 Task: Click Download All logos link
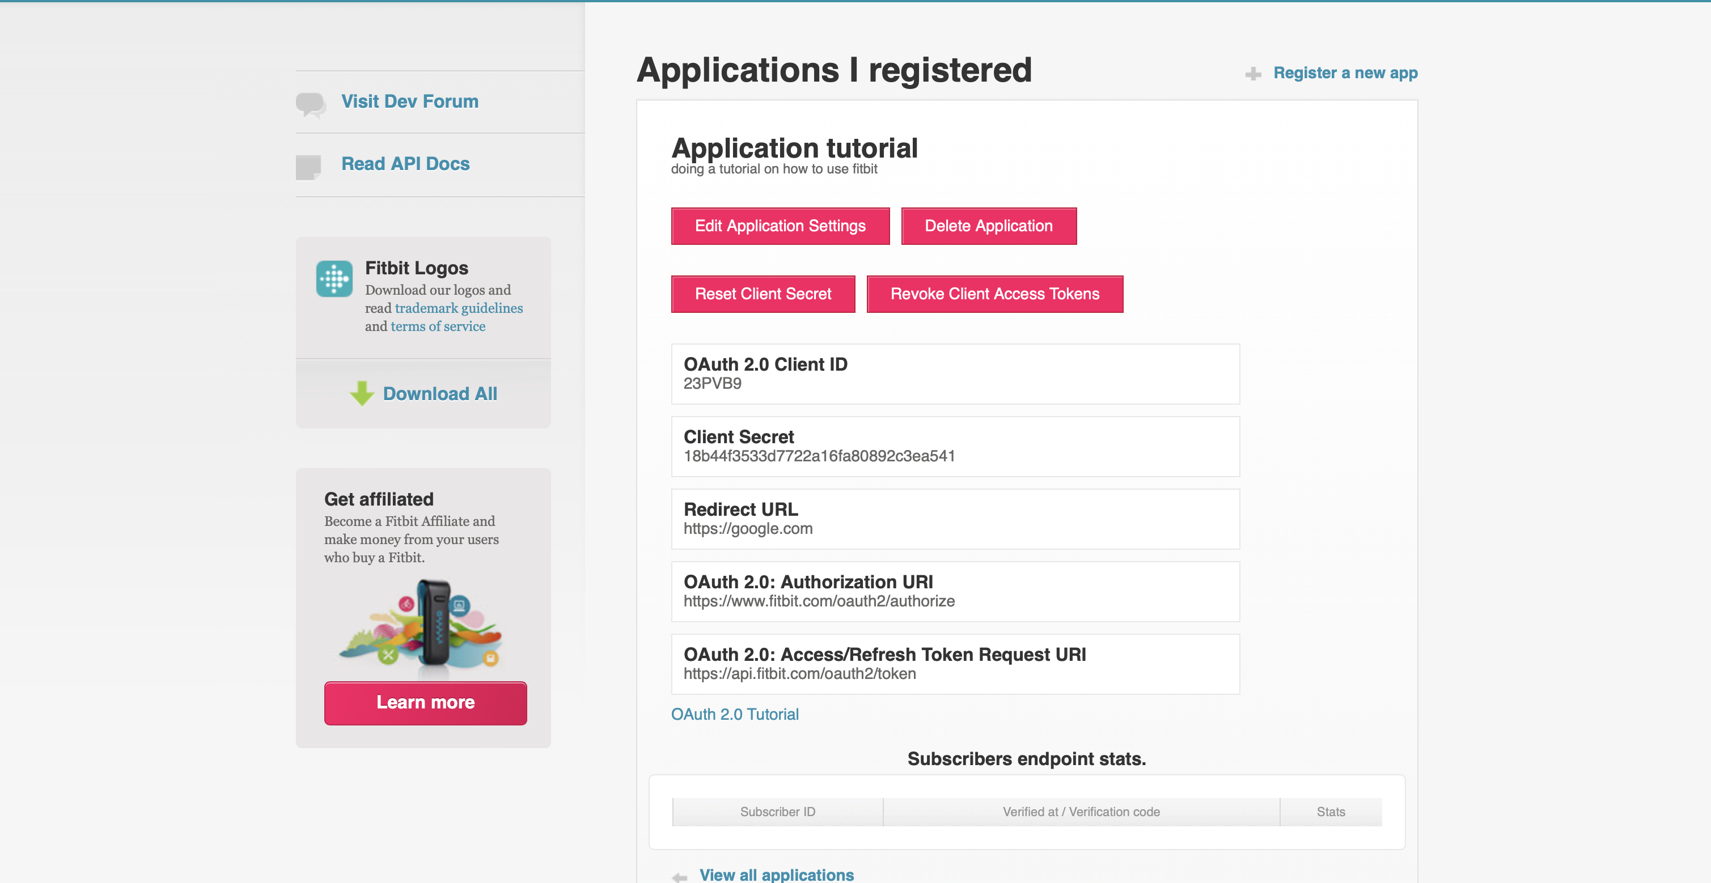point(440,394)
